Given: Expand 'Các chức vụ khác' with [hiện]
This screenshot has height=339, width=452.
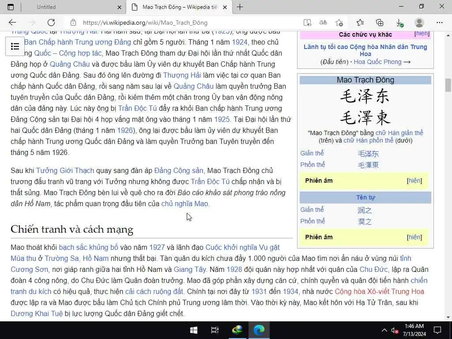Looking at the screenshot, I should click(x=422, y=34).
